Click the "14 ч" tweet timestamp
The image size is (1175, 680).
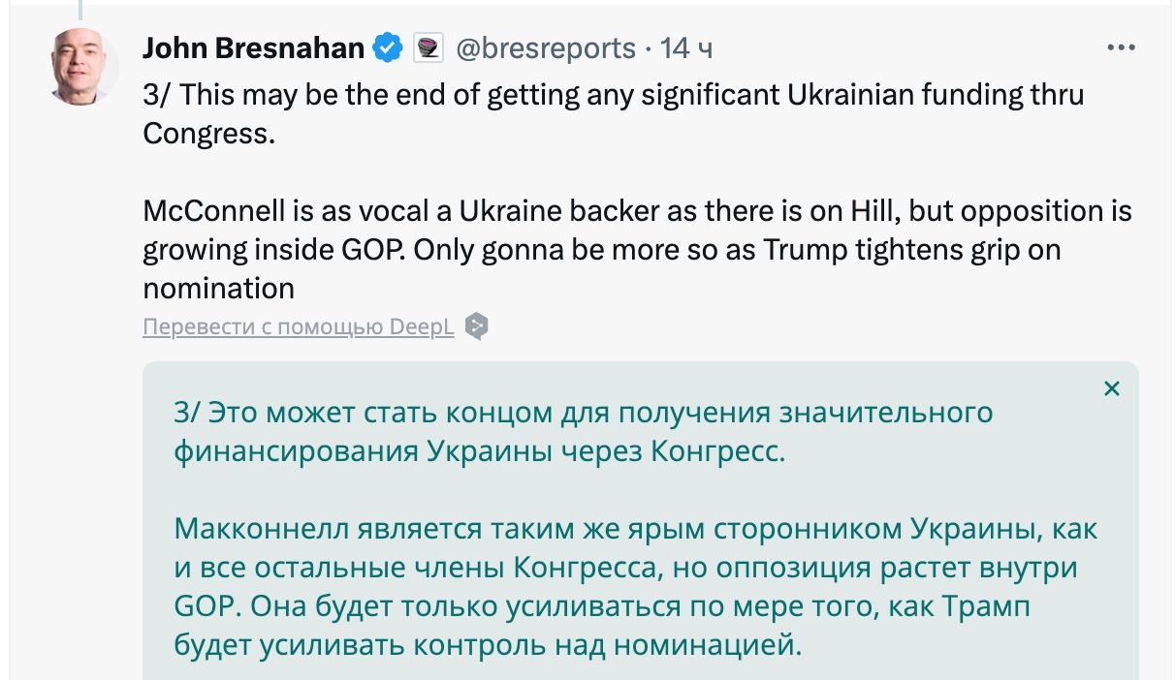(x=686, y=47)
